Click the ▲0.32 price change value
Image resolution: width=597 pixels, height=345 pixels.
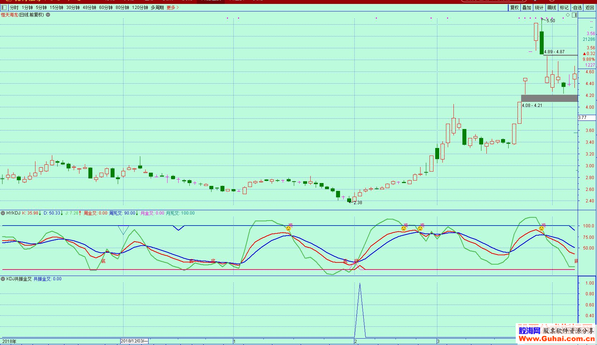point(589,54)
